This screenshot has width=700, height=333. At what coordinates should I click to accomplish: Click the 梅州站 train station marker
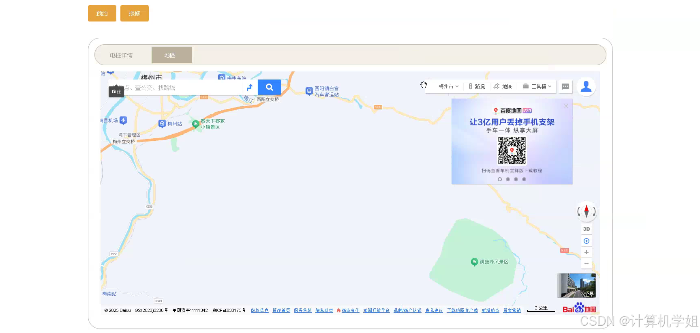pos(162,124)
